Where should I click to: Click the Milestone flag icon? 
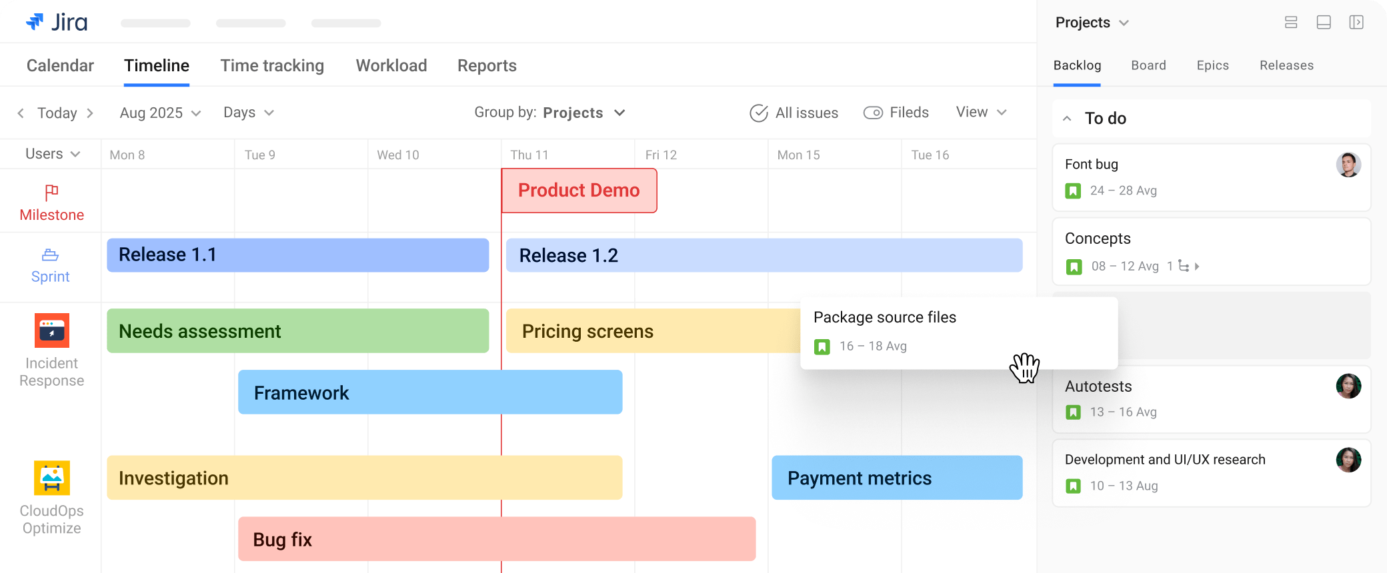(x=51, y=193)
